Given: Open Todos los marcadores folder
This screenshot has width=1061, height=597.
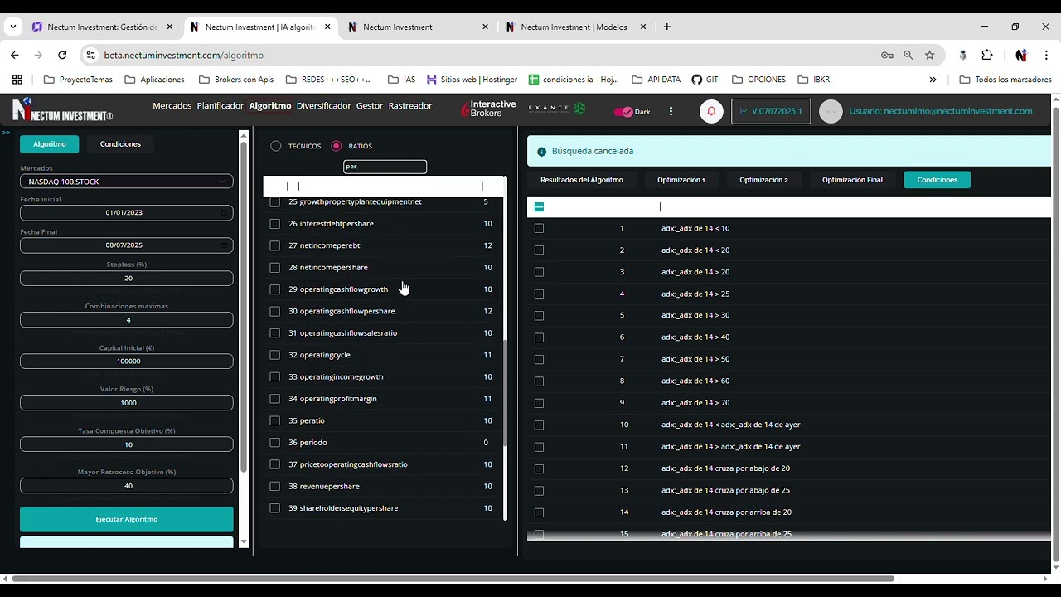Looking at the screenshot, I should pyautogui.click(x=1005, y=80).
